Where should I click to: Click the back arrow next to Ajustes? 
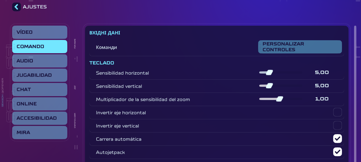pyautogui.click(x=16, y=7)
